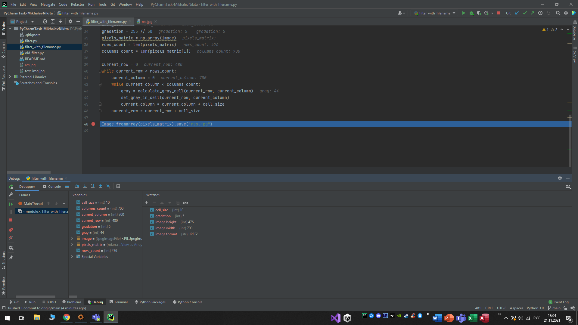Expand pixels_matrix variable node
Viewport: 578px width, 325px height.
(x=72, y=244)
